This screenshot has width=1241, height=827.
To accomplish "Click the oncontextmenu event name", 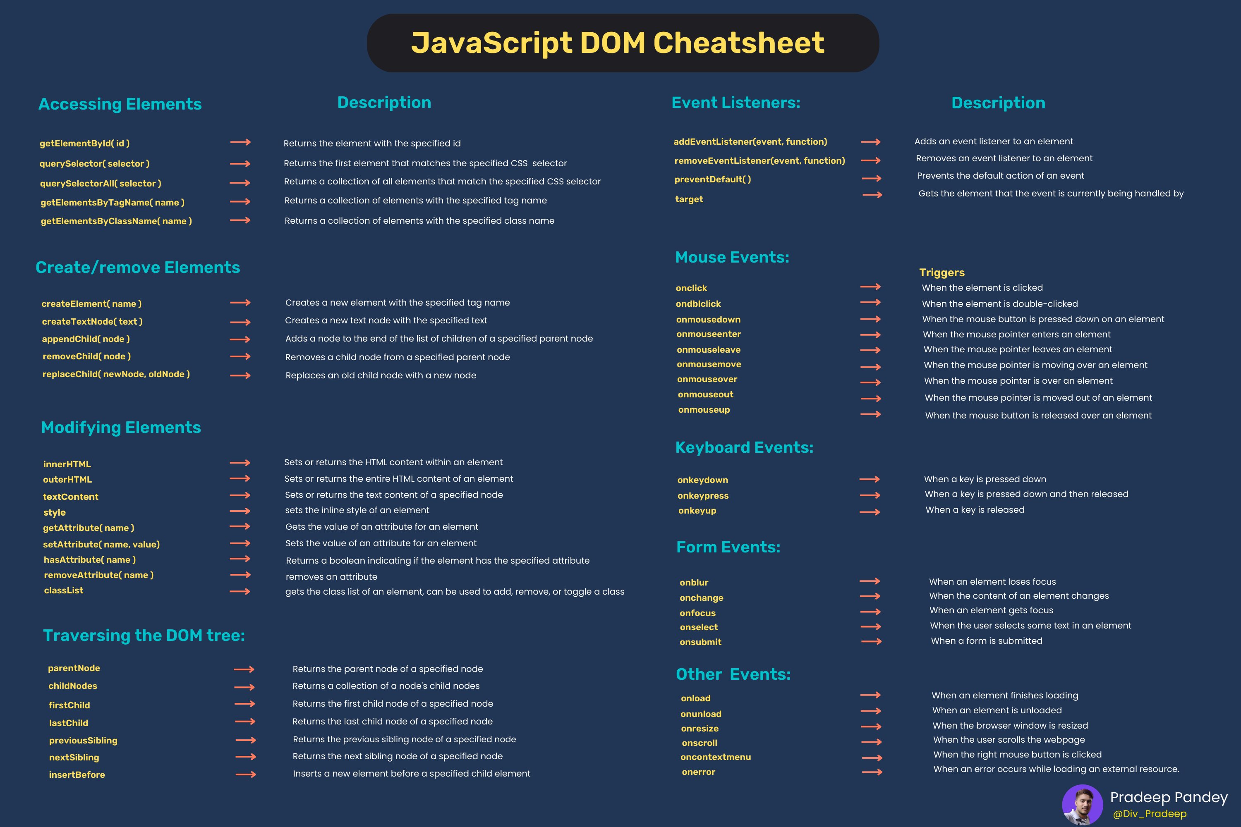I will [x=716, y=757].
